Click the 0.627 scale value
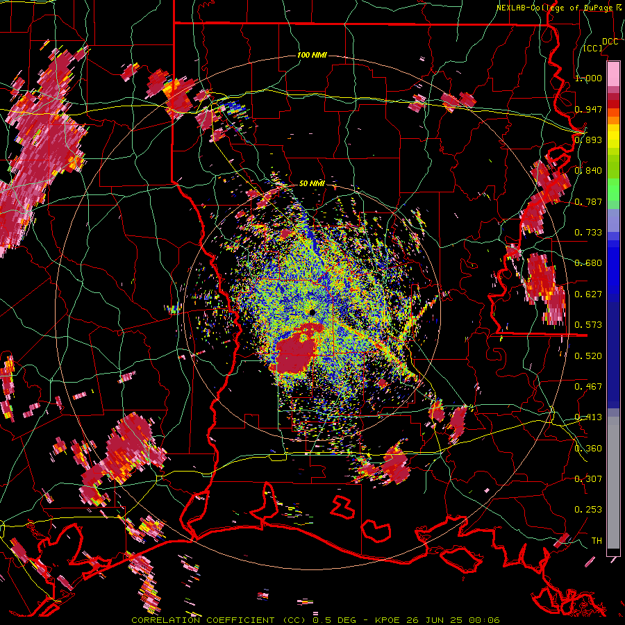The image size is (625, 625). [588, 294]
